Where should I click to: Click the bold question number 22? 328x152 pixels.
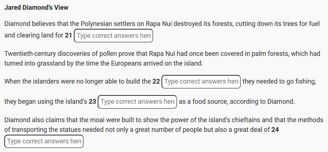(x=156, y=82)
